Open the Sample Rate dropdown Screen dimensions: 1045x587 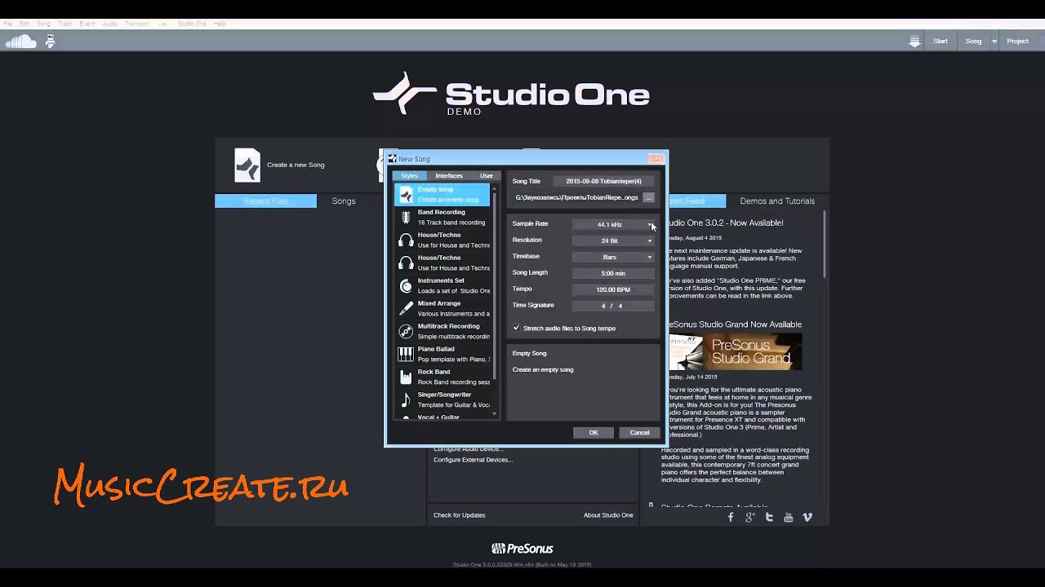pos(614,224)
